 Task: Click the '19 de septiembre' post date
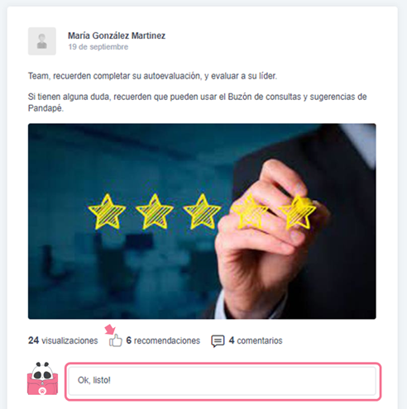pos(98,47)
